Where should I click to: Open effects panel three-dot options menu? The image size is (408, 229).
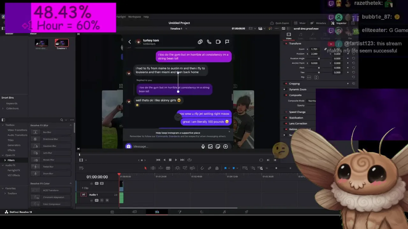[x=72, y=120]
